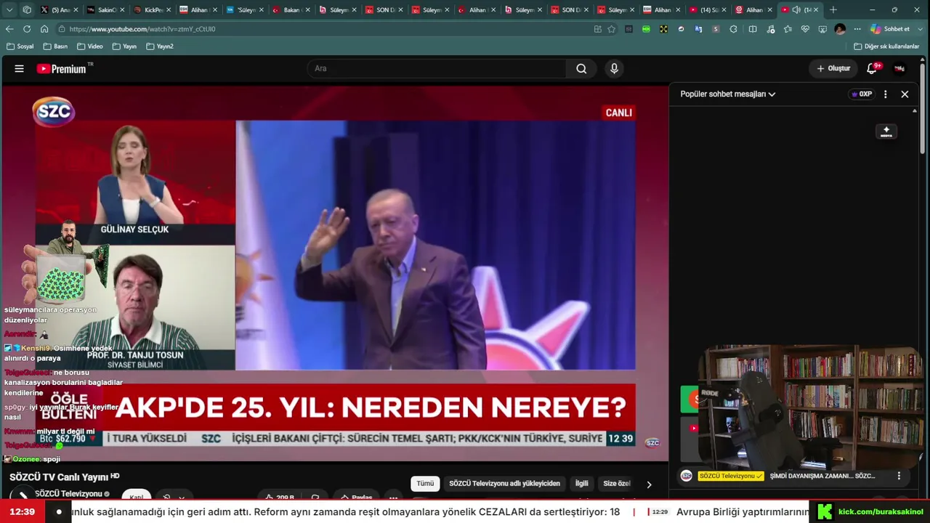Open site info lock icon
The height and width of the screenshot is (523, 930).
tap(62, 29)
